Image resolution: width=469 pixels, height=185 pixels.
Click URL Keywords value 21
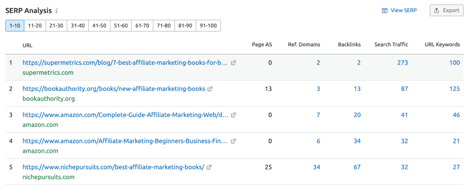(457, 141)
